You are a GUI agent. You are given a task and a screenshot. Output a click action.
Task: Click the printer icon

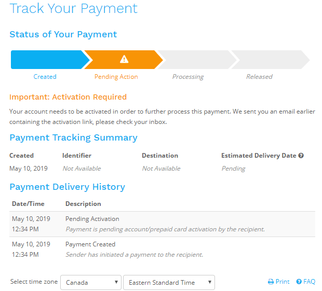[271, 282]
